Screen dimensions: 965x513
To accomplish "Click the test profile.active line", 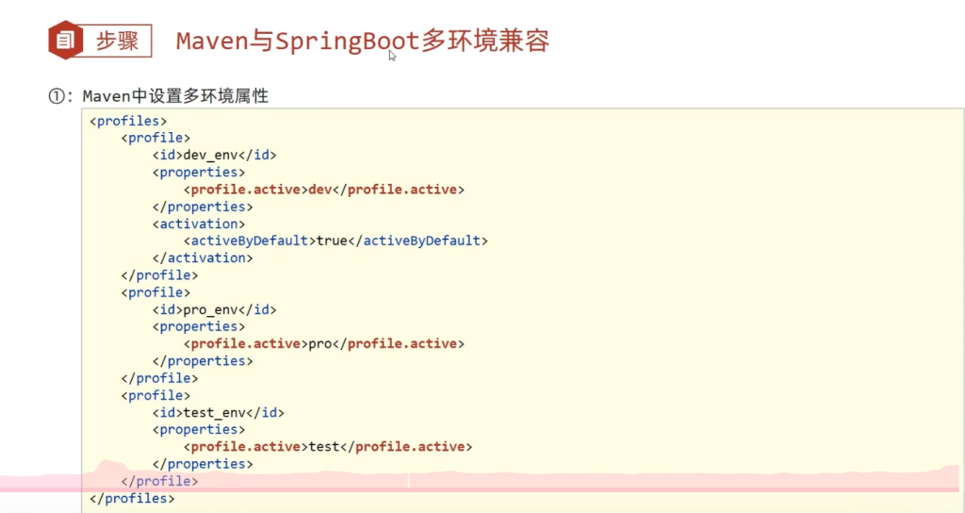I will pyautogui.click(x=328, y=446).
